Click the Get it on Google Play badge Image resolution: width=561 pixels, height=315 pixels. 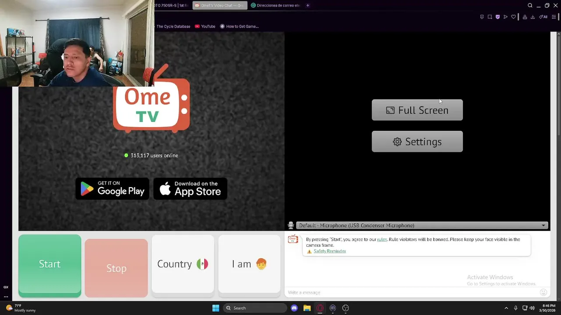coord(112,189)
